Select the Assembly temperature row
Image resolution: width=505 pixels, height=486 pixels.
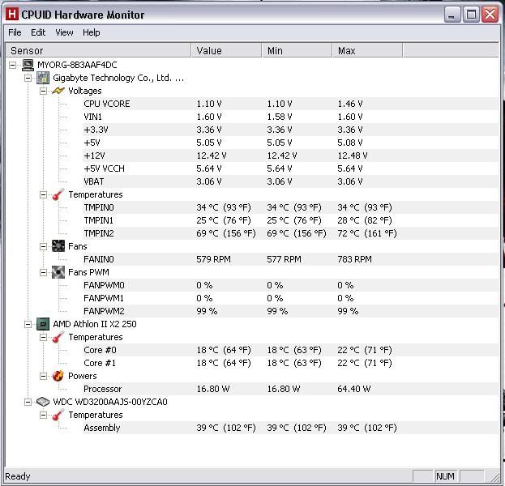(290, 428)
